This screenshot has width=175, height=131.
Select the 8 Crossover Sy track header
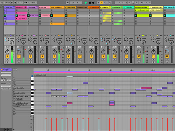point(94,7)
